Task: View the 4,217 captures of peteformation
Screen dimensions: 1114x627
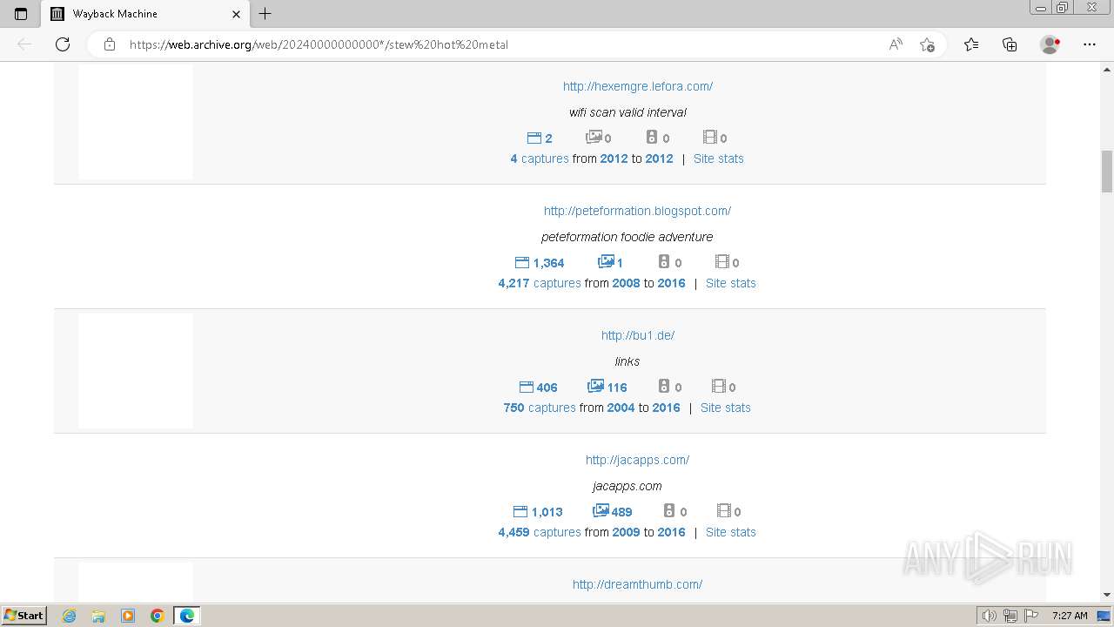Action: [x=540, y=283]
